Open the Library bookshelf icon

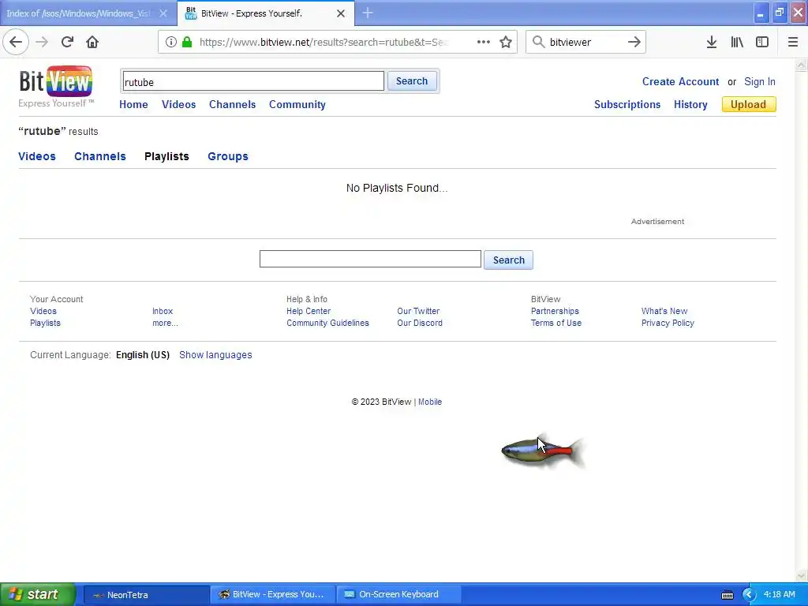[737, 42]
